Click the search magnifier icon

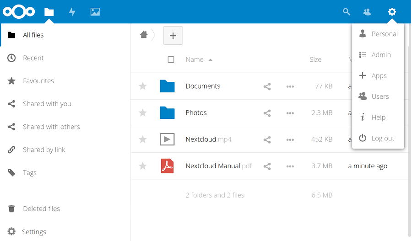(347, 12)
